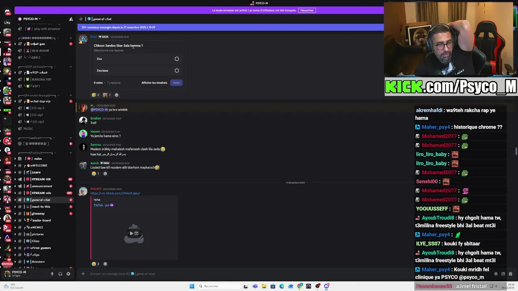518x291 pixels.
Task: Toggle the headphones deafen icon
Action: (x=60, y=274)
